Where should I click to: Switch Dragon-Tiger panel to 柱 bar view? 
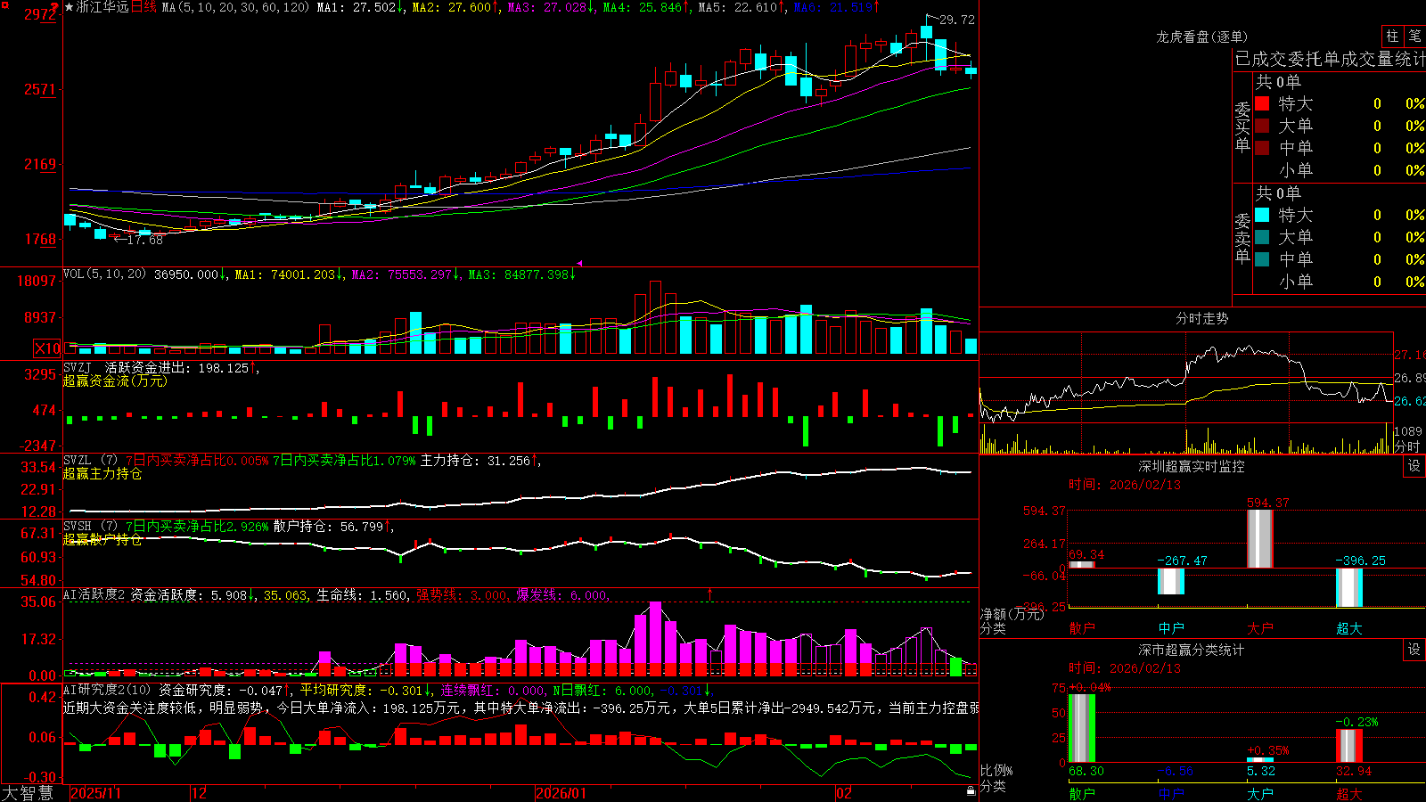pyautogui.click(x=1392, y=36)
